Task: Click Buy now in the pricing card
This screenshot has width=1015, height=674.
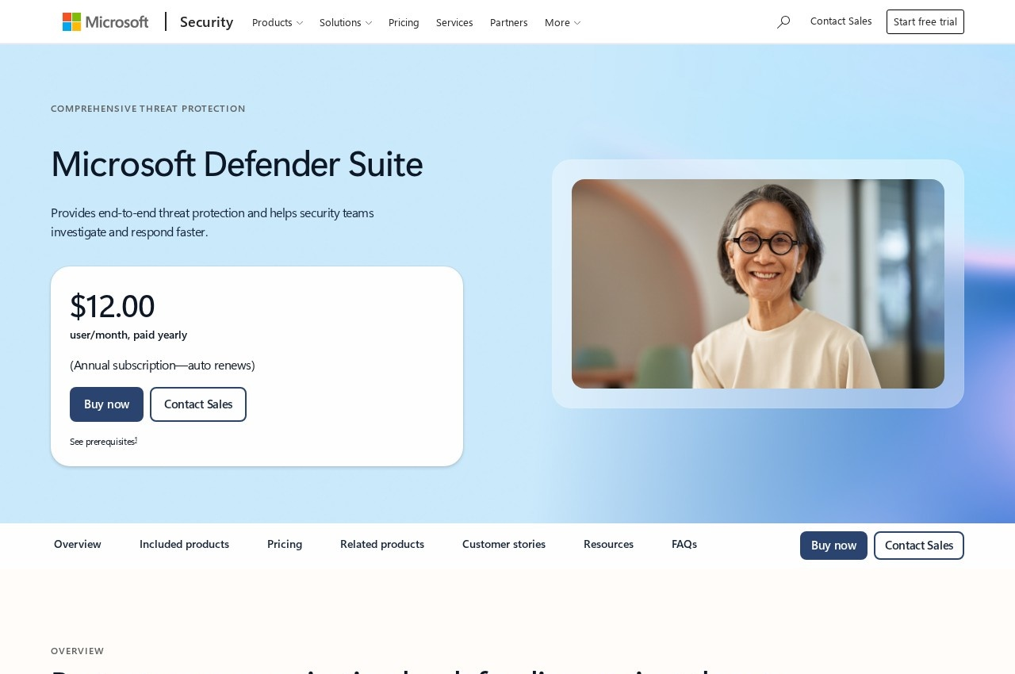Action: pos(106,404)
